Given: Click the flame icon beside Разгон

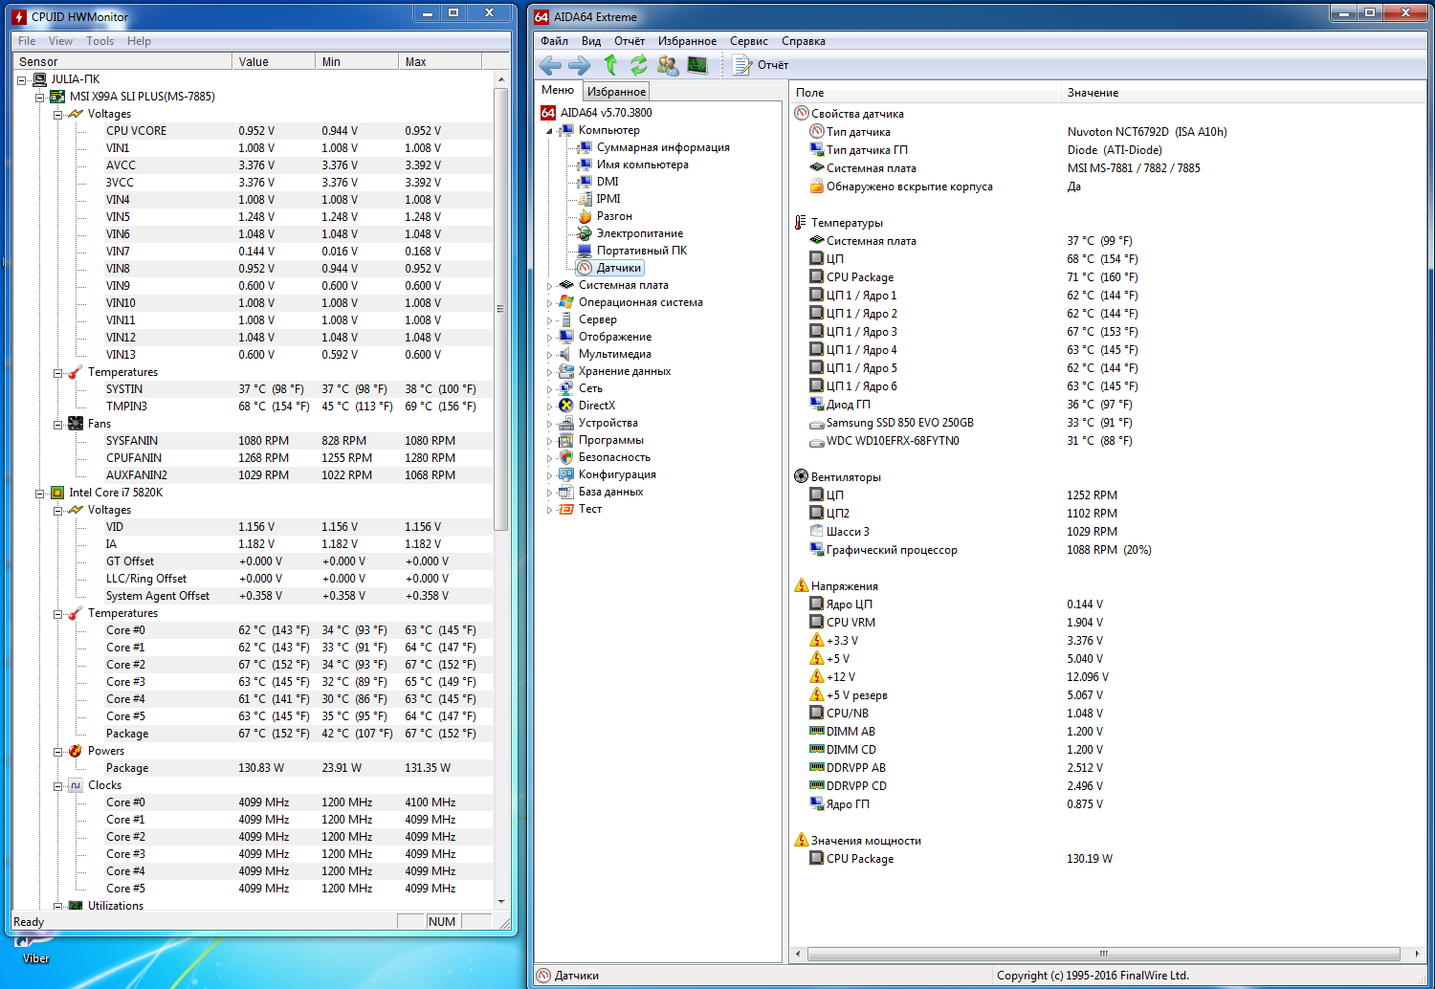Looking at the screenshot, I should 585,216.
